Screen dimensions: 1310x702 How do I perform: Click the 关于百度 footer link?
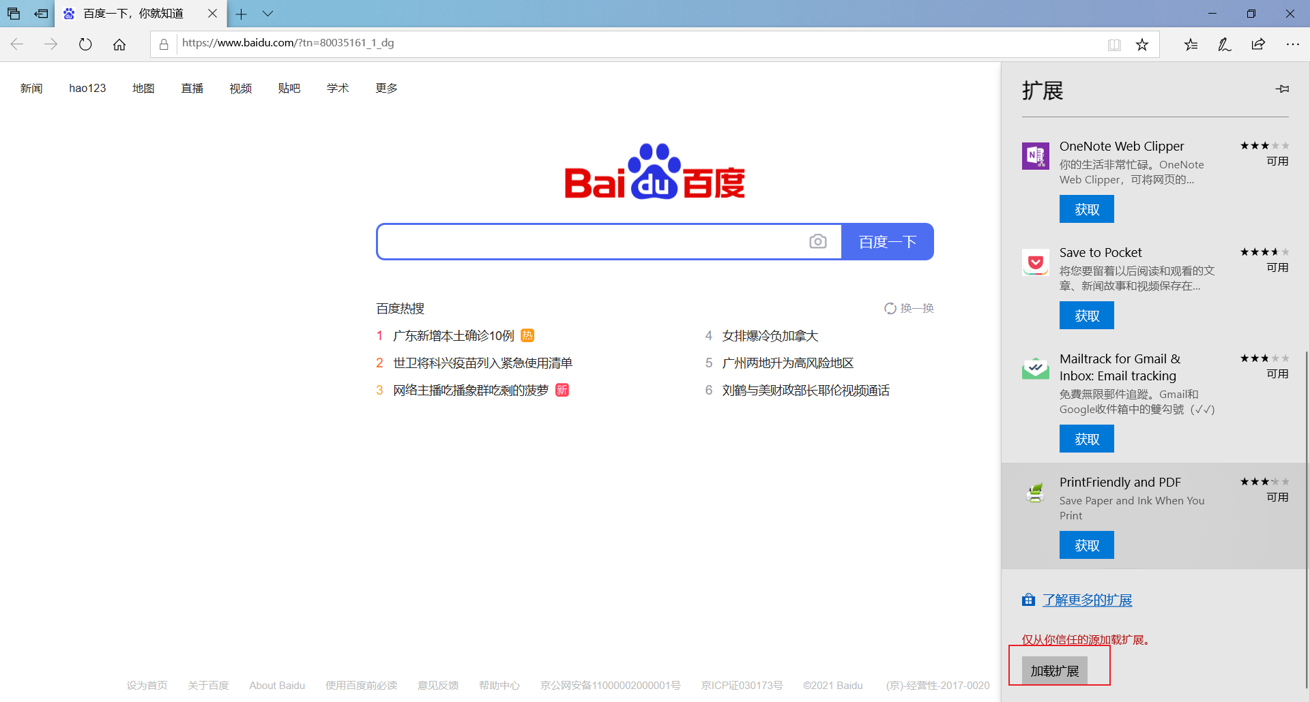[x=208, y=686]
